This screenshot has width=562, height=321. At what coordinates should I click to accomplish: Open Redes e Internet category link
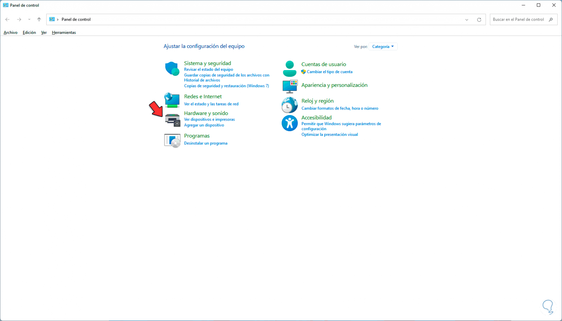(x=203, y=97)
